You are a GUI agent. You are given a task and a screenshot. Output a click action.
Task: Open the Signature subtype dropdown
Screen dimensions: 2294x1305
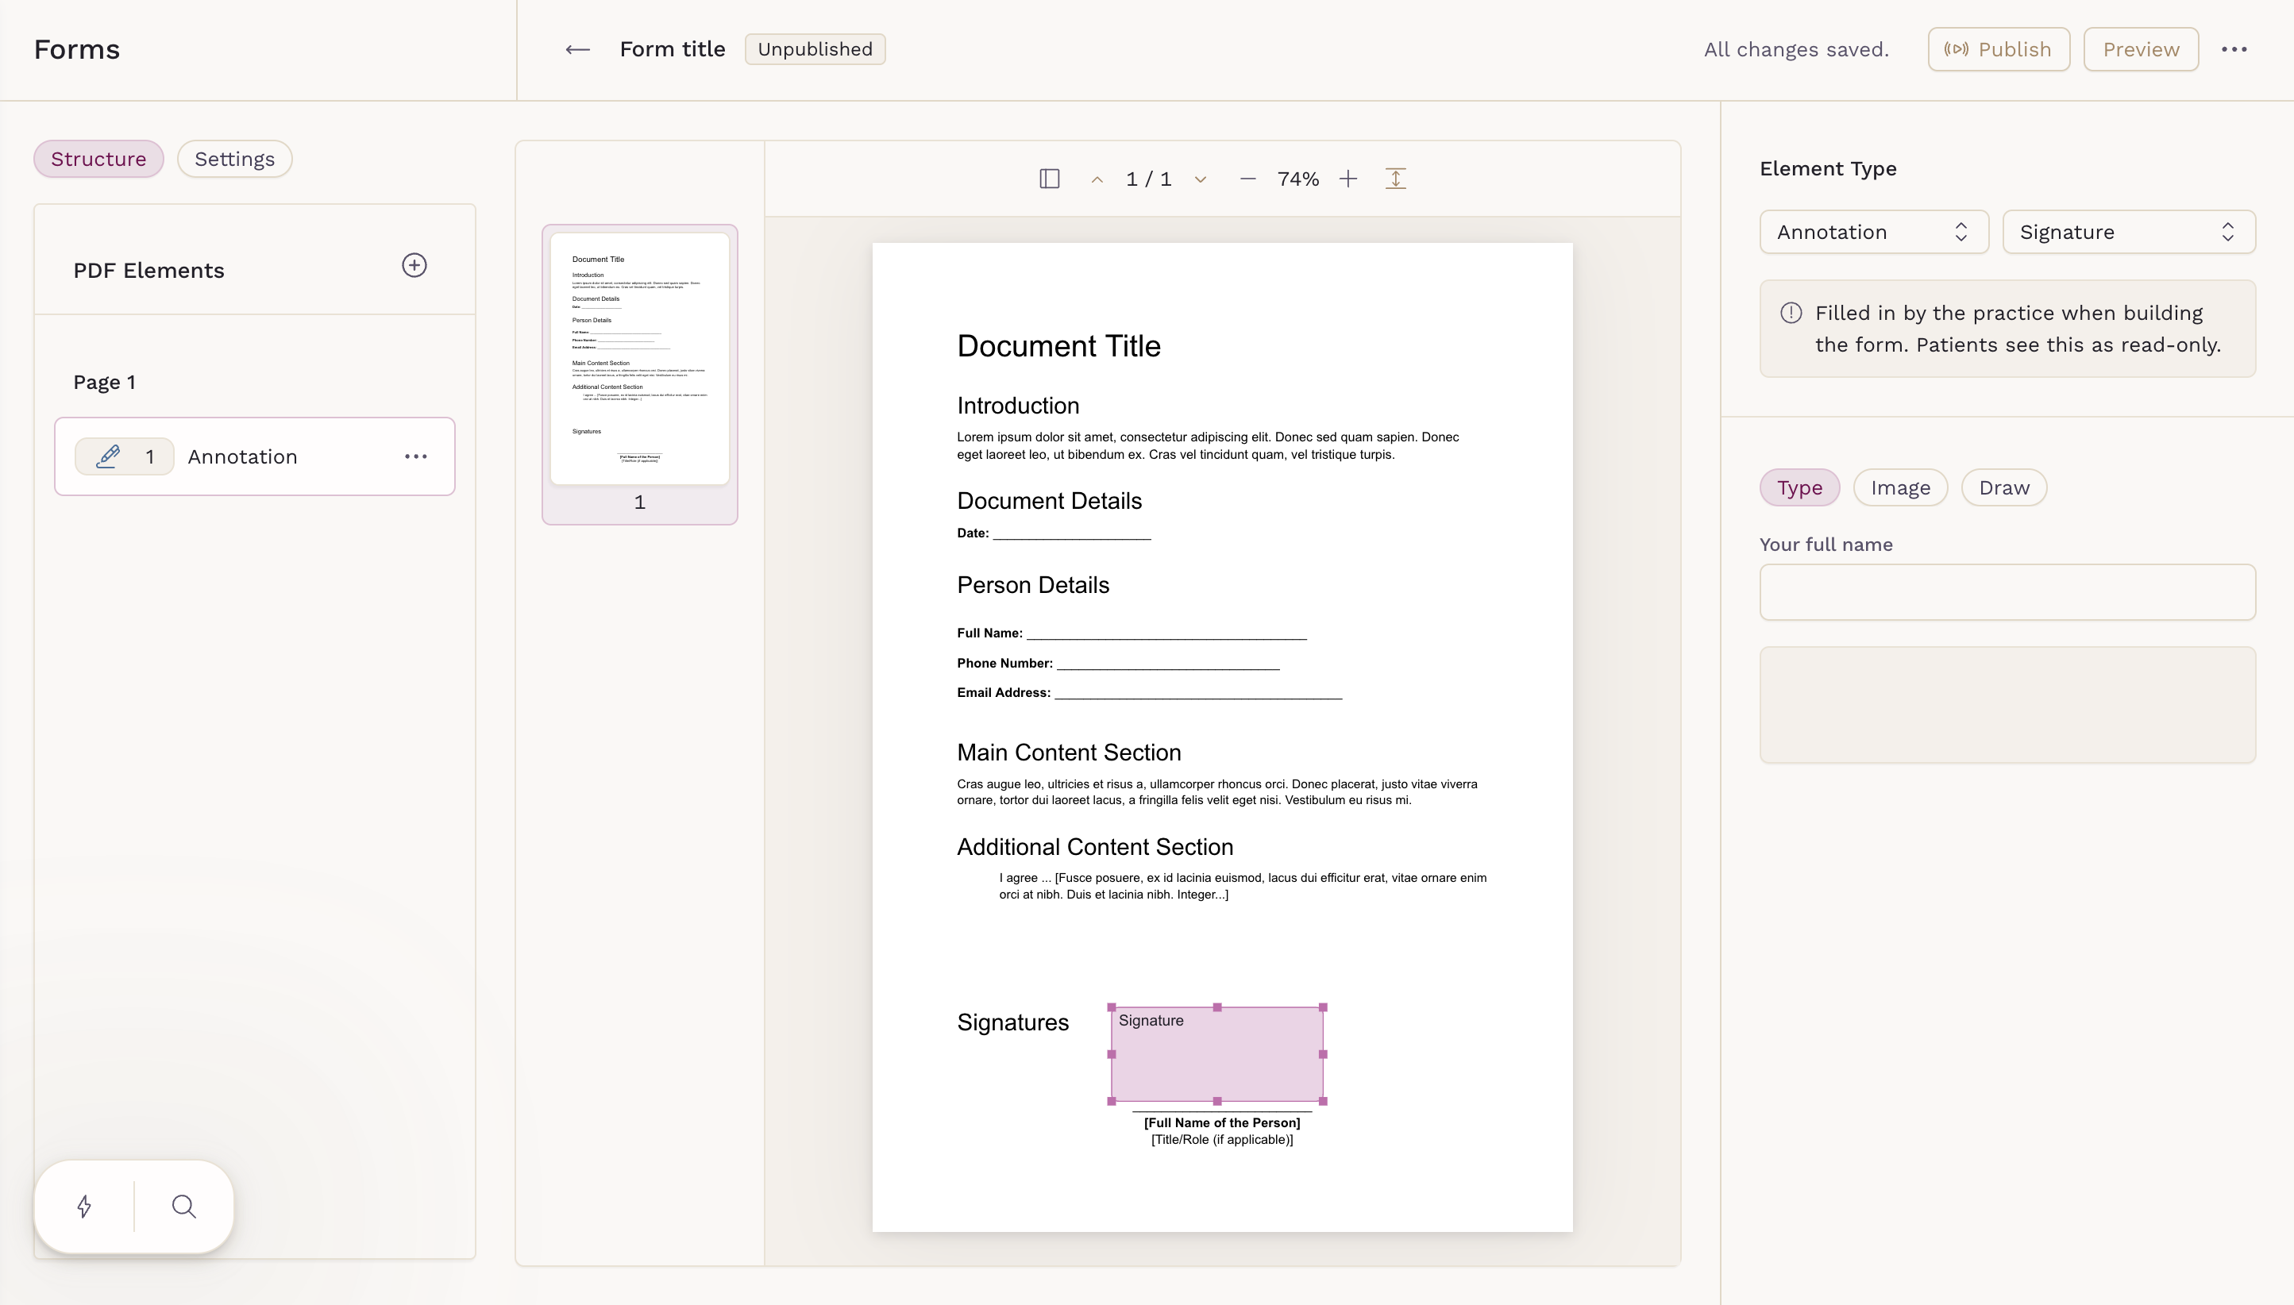point(2128,232)
